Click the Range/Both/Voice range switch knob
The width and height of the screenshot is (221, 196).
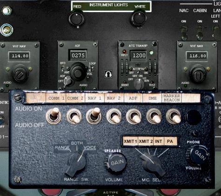coord(76,164)
